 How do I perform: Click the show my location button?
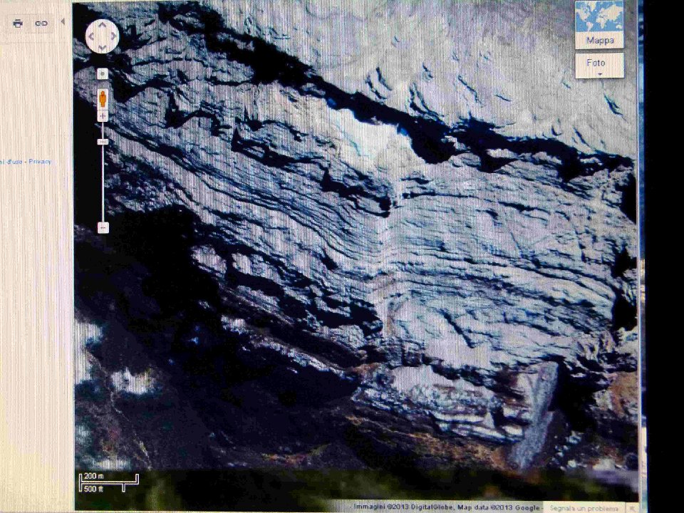point(103,73)
